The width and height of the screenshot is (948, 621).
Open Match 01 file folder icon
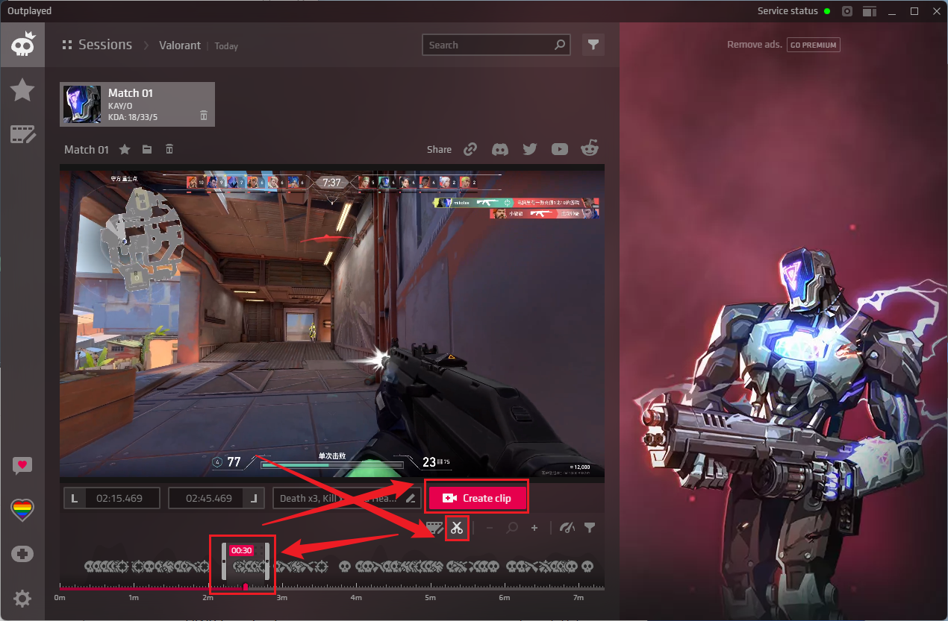tap(147, 149)
